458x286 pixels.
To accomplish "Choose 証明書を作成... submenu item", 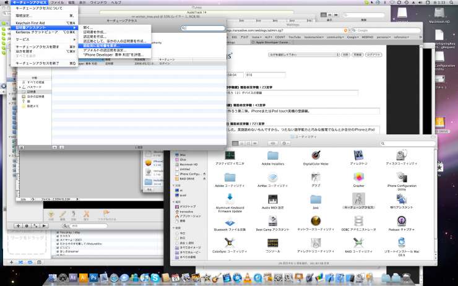I will click(x=114, y=32).
